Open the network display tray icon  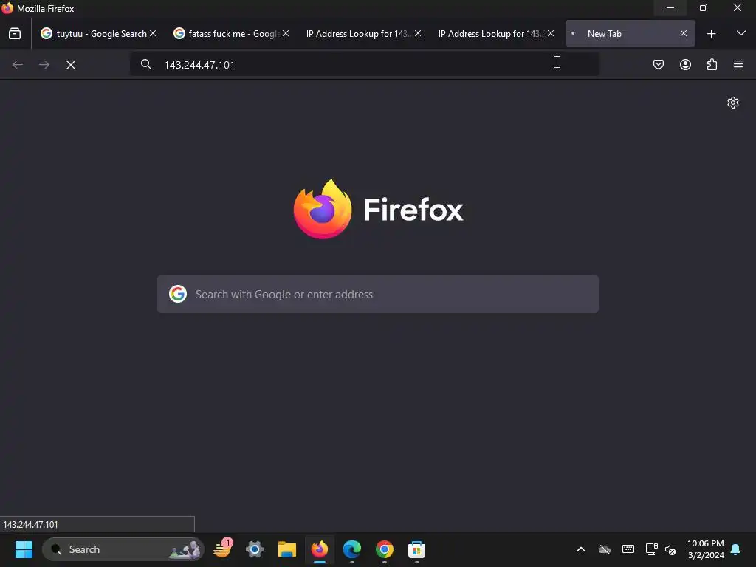[x=651, y=549]
